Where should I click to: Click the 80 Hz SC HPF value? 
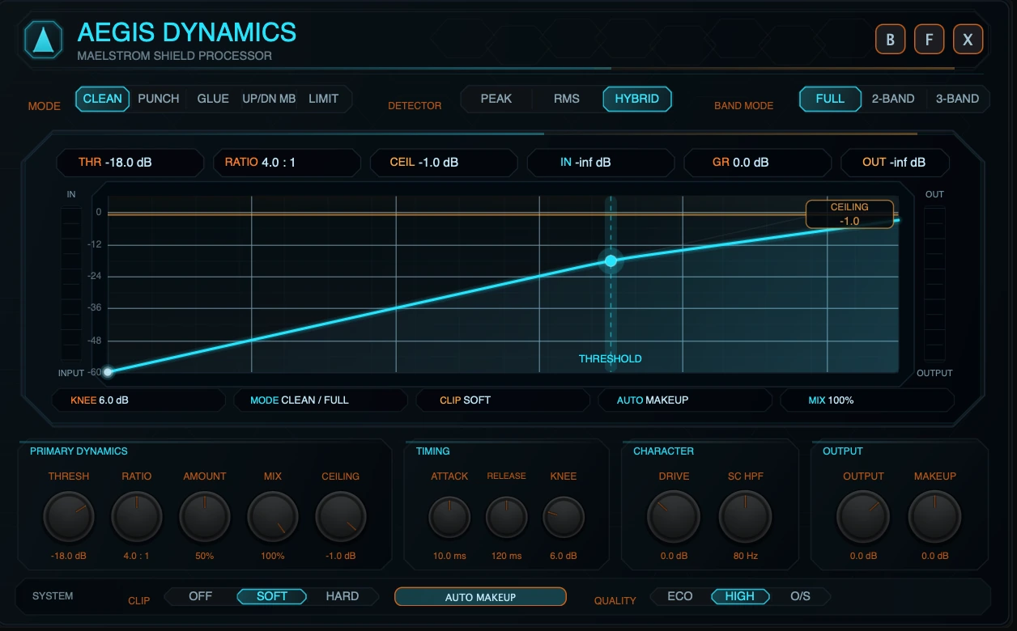[x=746, y=557]
